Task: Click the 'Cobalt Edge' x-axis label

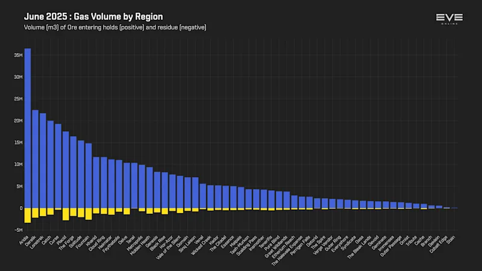Action: click(439, 245)
